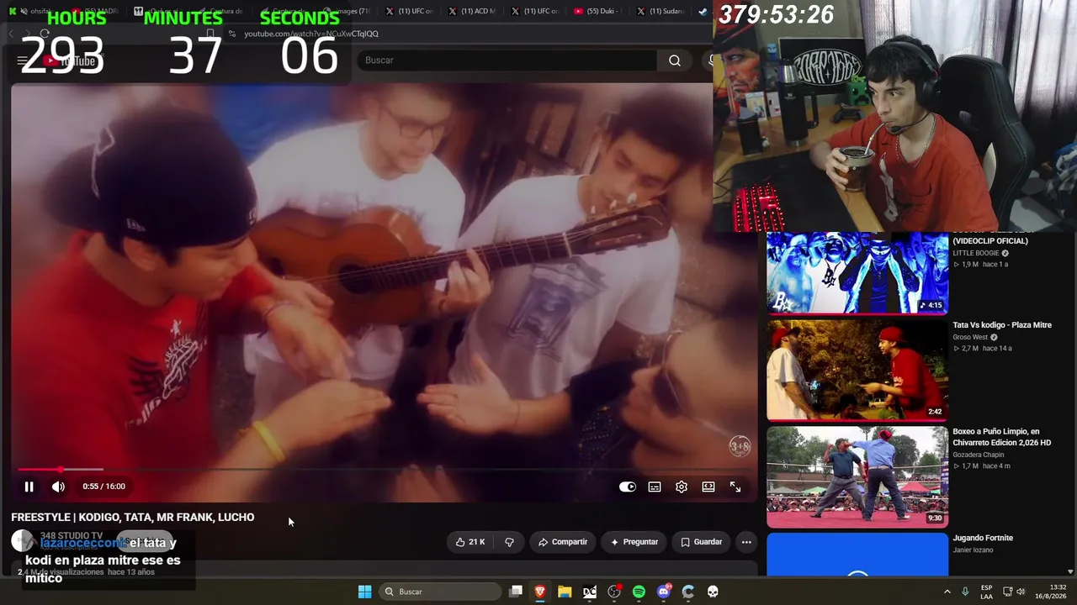Switch to theater mode
The image size is (1077, 605).
(x=708, y=487)
